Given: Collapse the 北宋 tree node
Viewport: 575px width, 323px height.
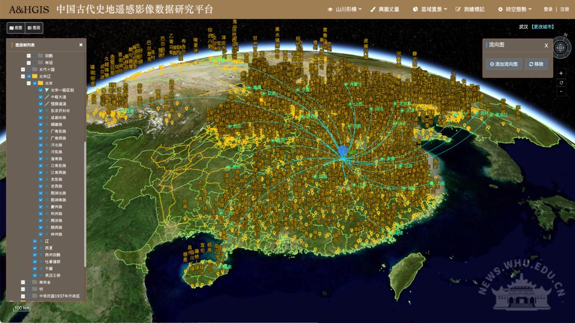Looking at the screenshot, I should (x=29, y=83).
